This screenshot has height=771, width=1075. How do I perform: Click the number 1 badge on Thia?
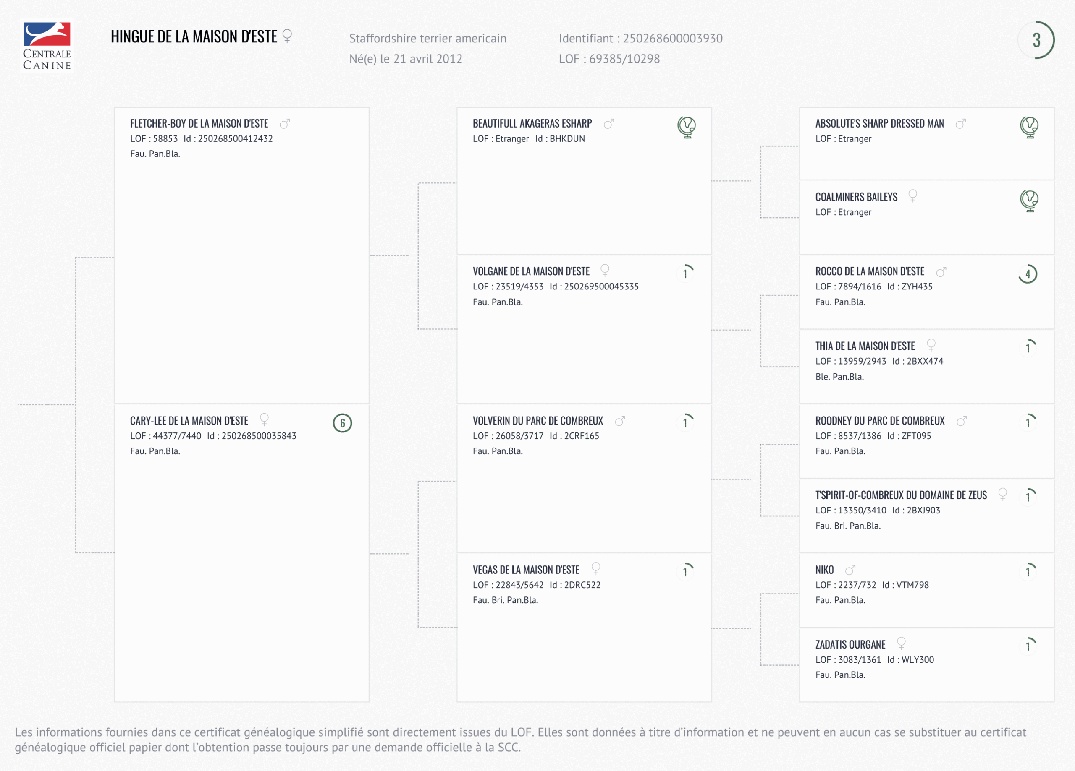(x=1028, y=348)
